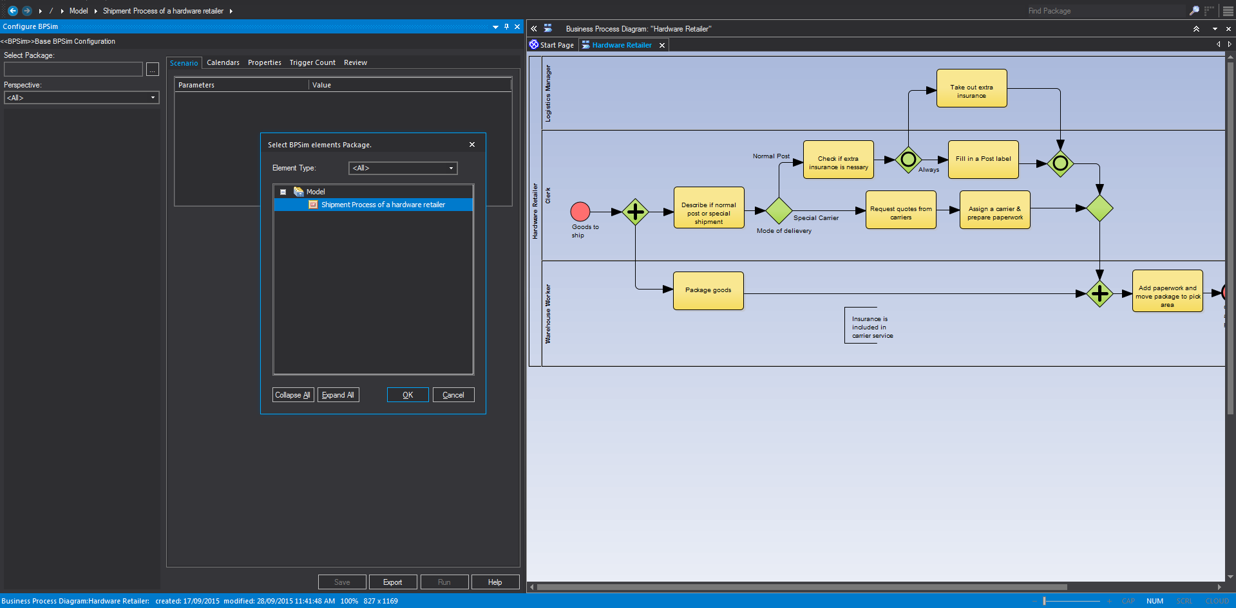Select the Mode of delivery gateway diamond

click(779, 211)
